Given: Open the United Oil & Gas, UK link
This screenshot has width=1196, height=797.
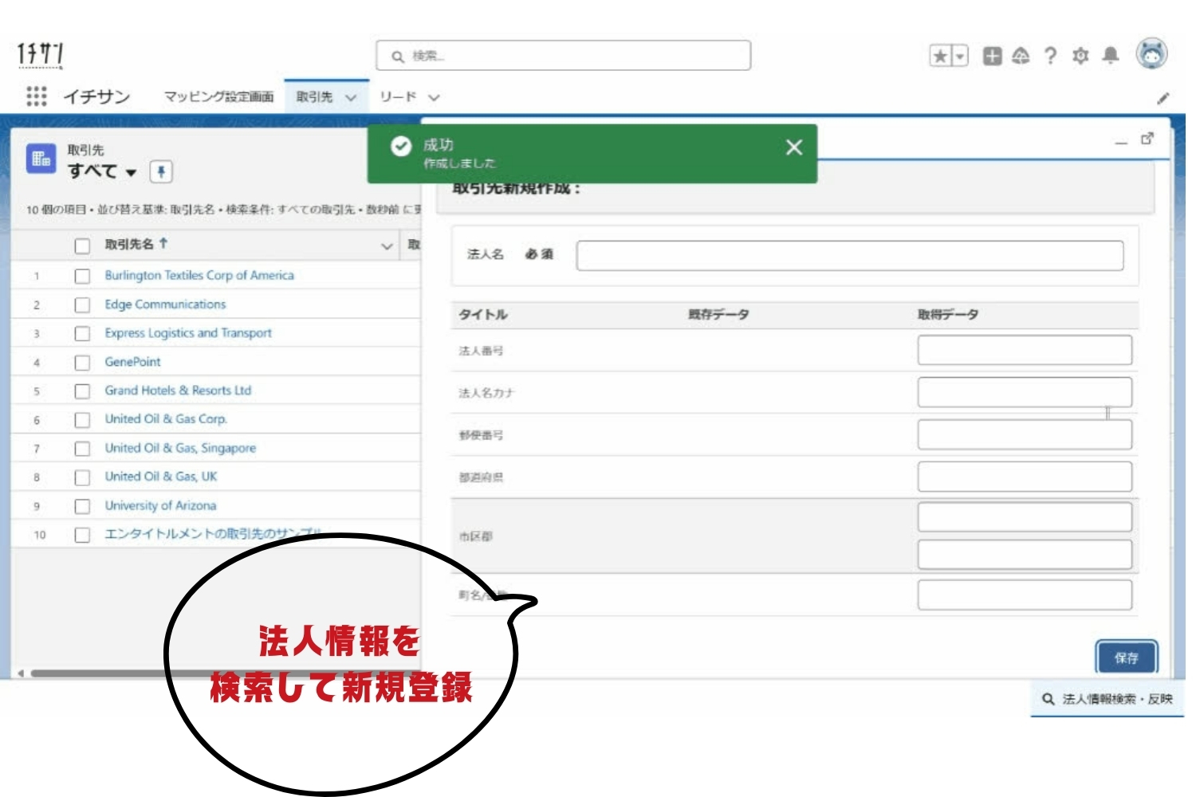Looking at the screenshot, I should coord(160,477).
